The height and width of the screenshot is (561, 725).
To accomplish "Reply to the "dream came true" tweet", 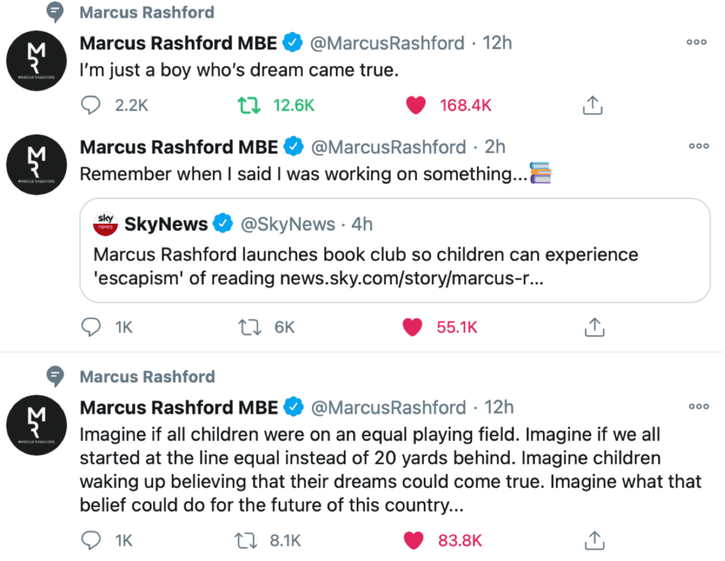I will point(93,105).
